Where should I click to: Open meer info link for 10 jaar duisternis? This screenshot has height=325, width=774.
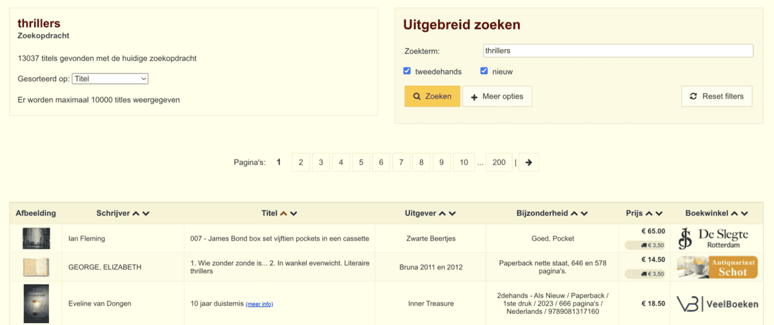pos(259,304)
